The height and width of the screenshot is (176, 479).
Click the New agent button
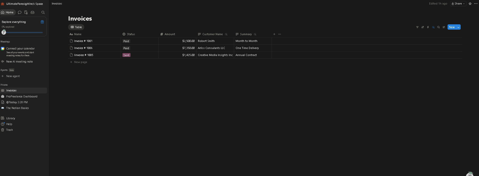(x=13, y=76)
